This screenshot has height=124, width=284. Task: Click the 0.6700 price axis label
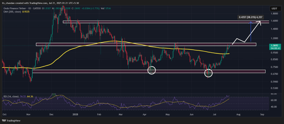(x=274, y=74)
